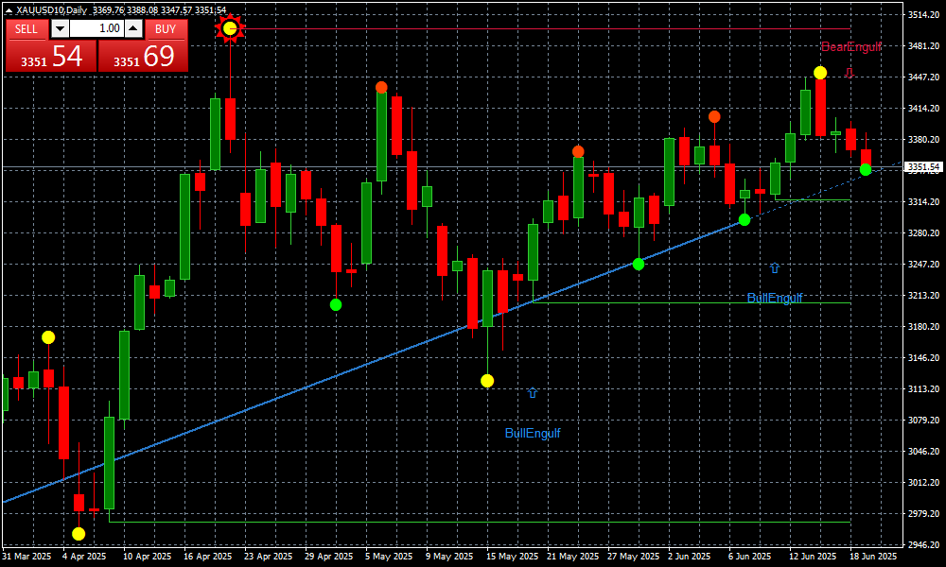Click the 1.00 volume input field
The image size is (946, 567).
point(96,28)
